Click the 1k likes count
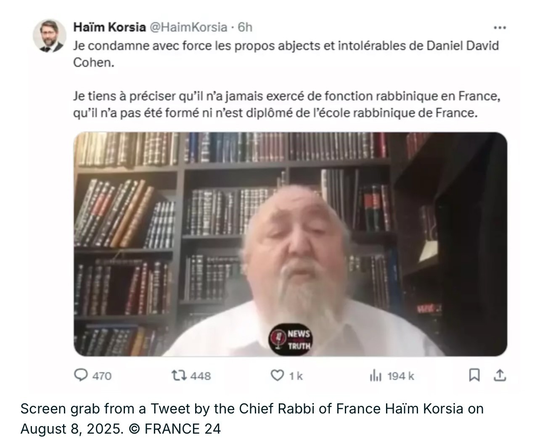This screenshot has width=540, height=445. [296, 376]
